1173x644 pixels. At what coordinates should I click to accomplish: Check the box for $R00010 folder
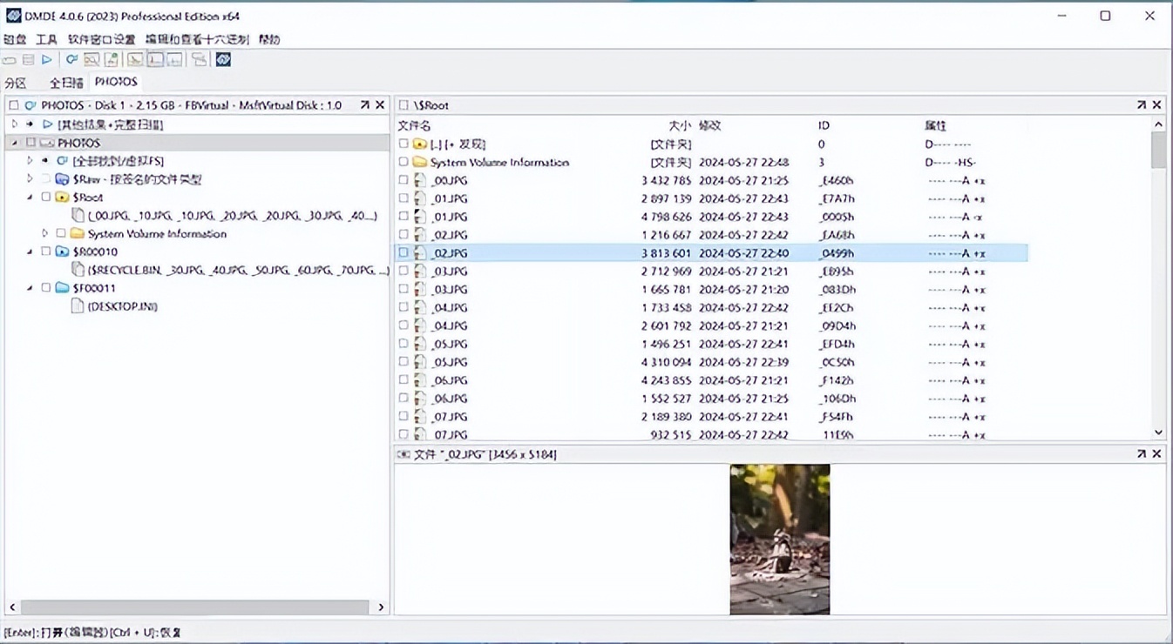(x=46, y=252)
